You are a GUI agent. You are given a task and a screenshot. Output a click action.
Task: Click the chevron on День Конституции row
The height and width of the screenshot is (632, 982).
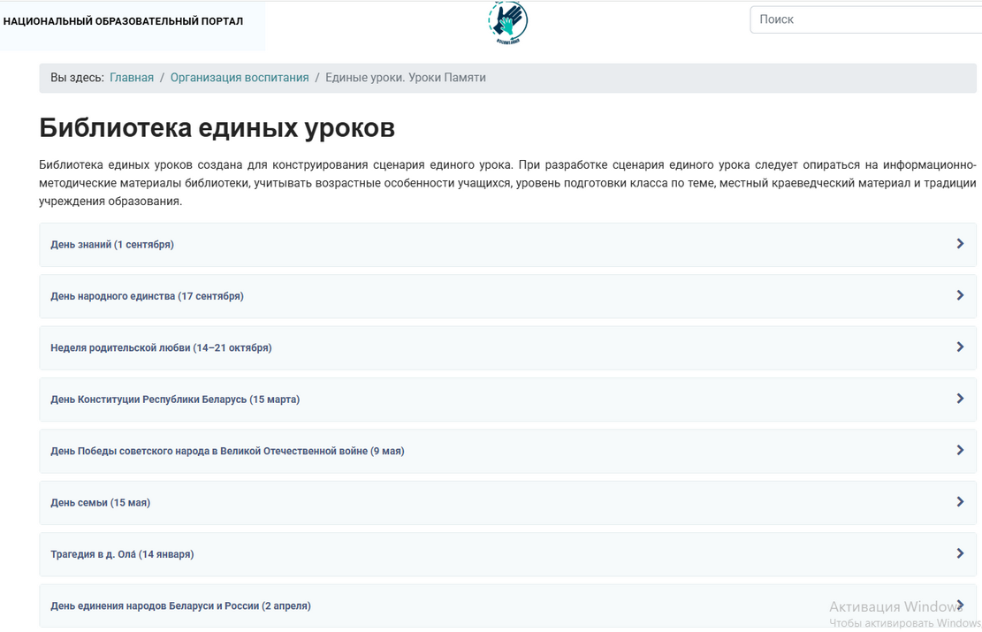[x=960, y=399]
